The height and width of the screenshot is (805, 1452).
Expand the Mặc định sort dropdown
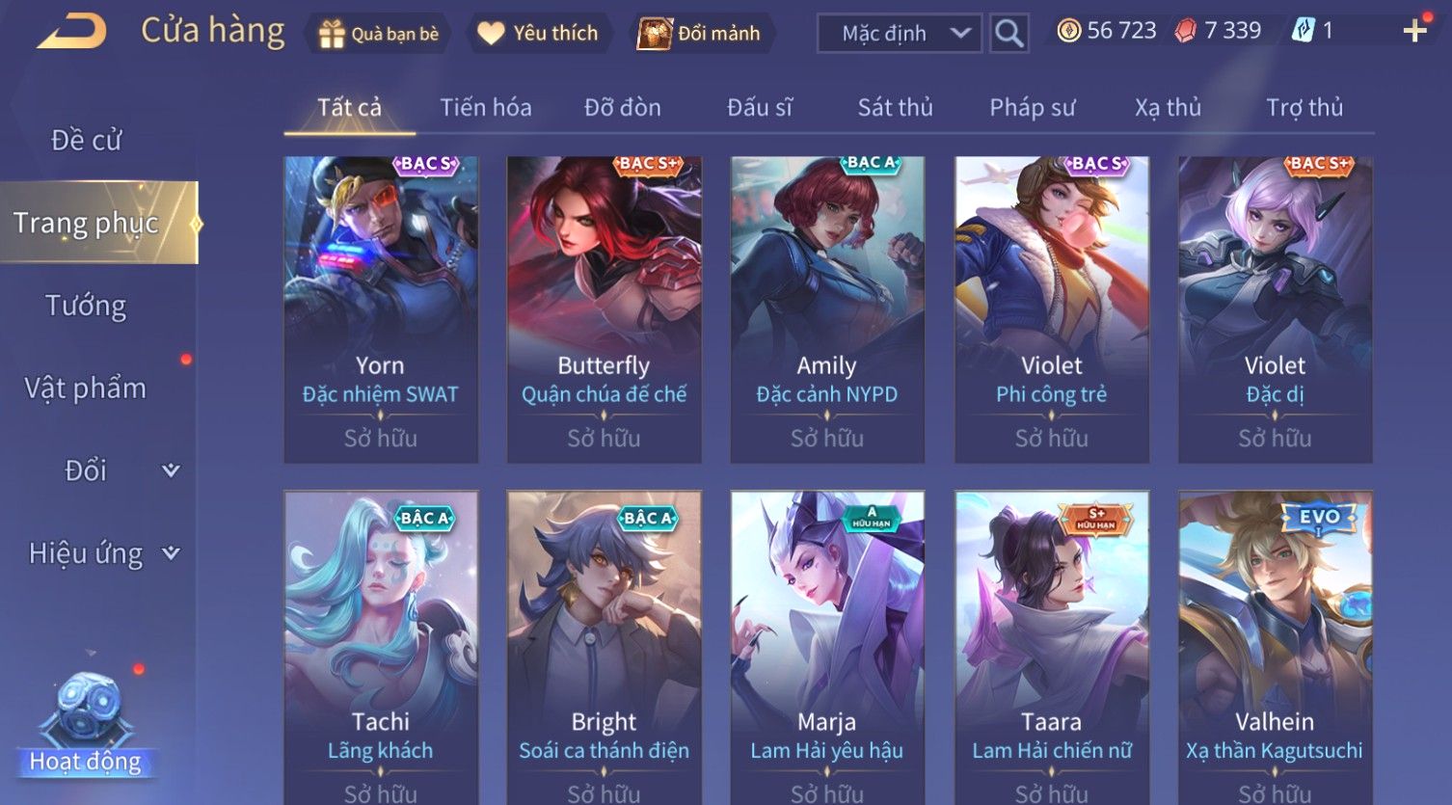pyautogui.click(x=900, y=34)
